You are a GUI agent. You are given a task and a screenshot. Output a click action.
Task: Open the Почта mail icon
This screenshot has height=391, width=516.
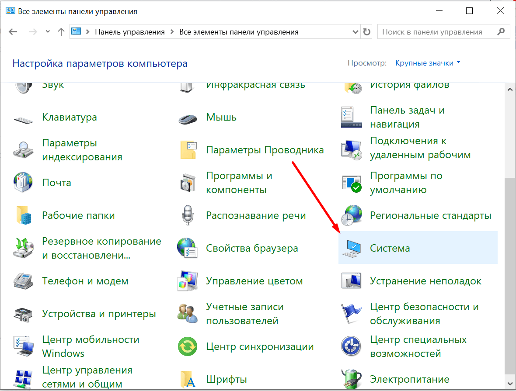(23, 182)
